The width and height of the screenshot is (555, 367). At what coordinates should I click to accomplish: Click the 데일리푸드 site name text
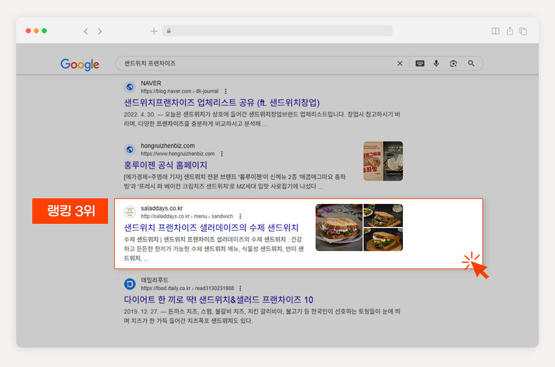[155, 280]
